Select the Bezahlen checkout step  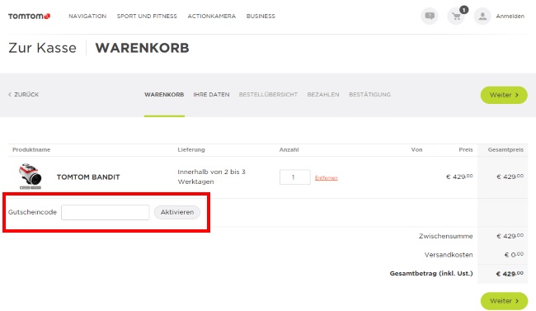tap(323, 94)
